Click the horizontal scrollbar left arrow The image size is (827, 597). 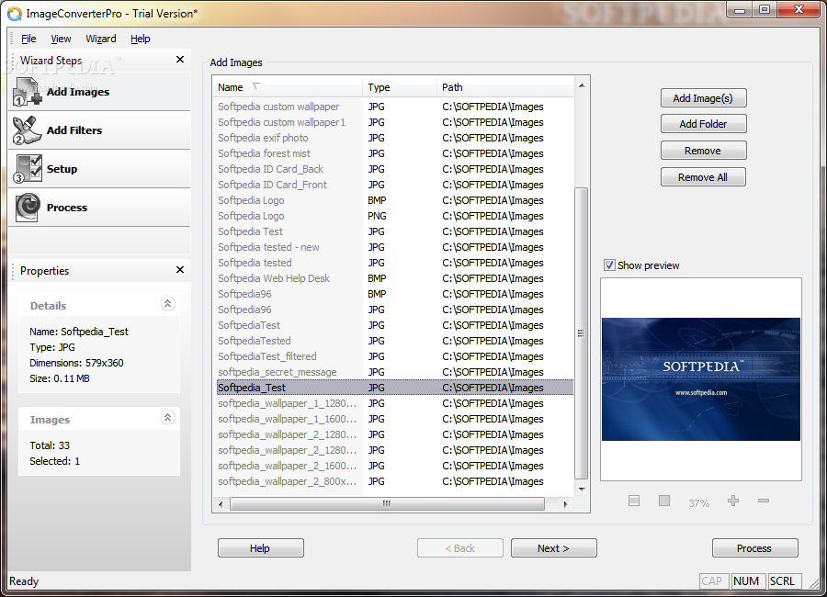(221, 504)
